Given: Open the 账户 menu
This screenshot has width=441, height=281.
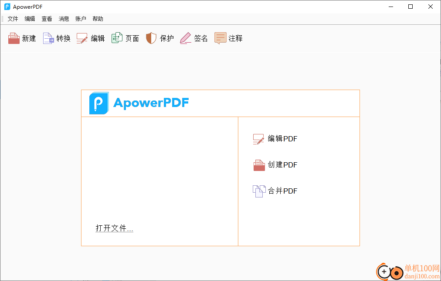Looking at the screenshot, I should (x=81, y=19).
